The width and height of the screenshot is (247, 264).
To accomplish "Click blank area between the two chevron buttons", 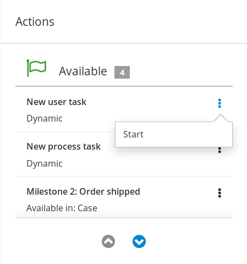I will click(124, 241).
